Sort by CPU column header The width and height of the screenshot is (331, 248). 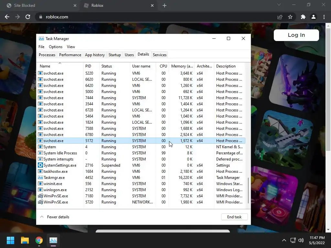tap(163, 66)
